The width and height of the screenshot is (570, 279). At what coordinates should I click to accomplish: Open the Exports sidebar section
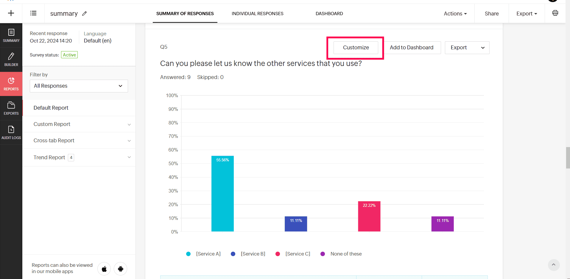click(11, 108)
